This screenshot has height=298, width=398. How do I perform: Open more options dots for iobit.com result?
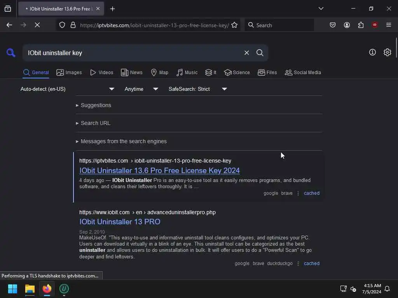point(298,263)
